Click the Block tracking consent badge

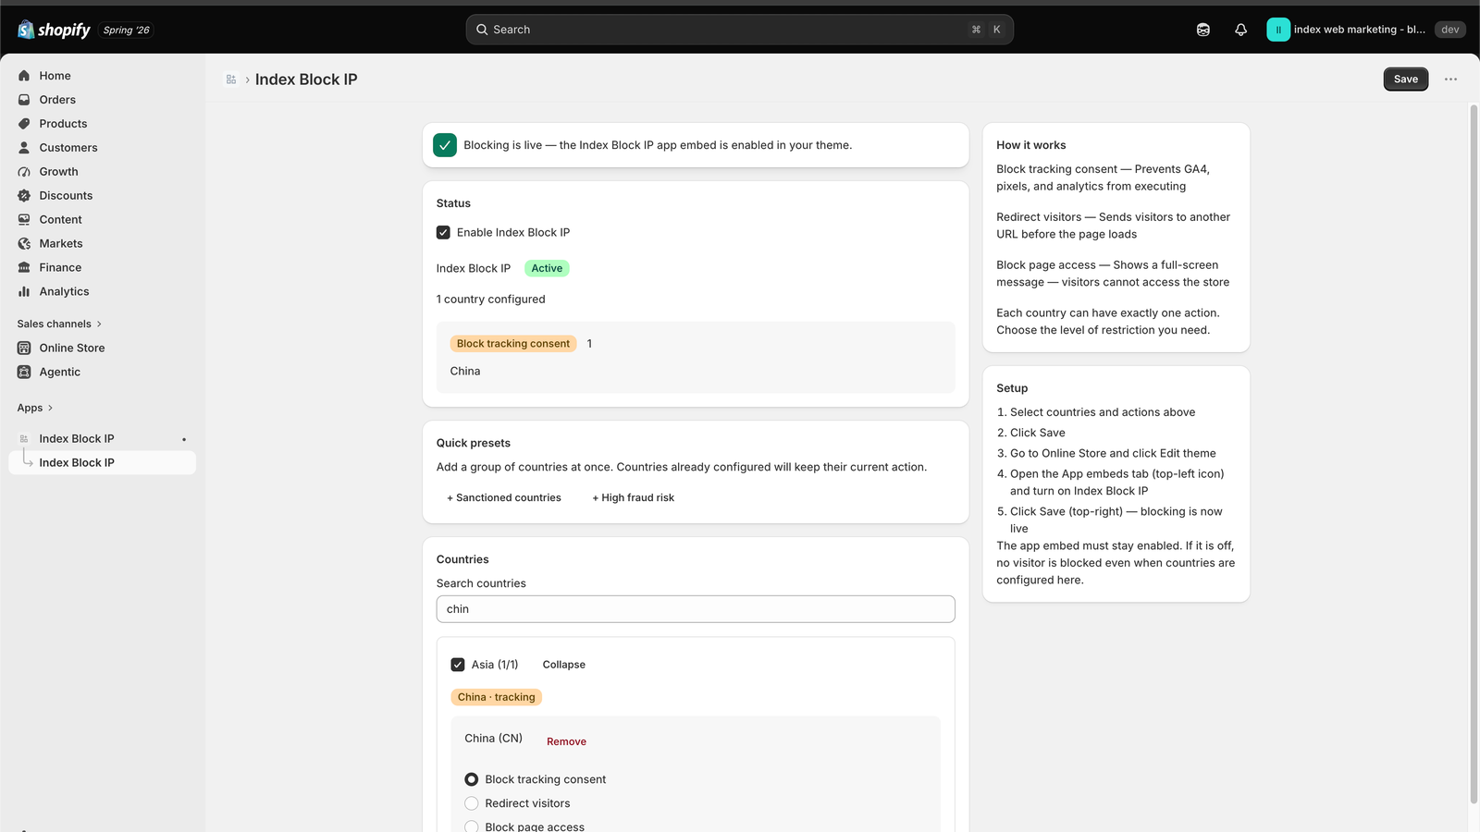(513, 344)
